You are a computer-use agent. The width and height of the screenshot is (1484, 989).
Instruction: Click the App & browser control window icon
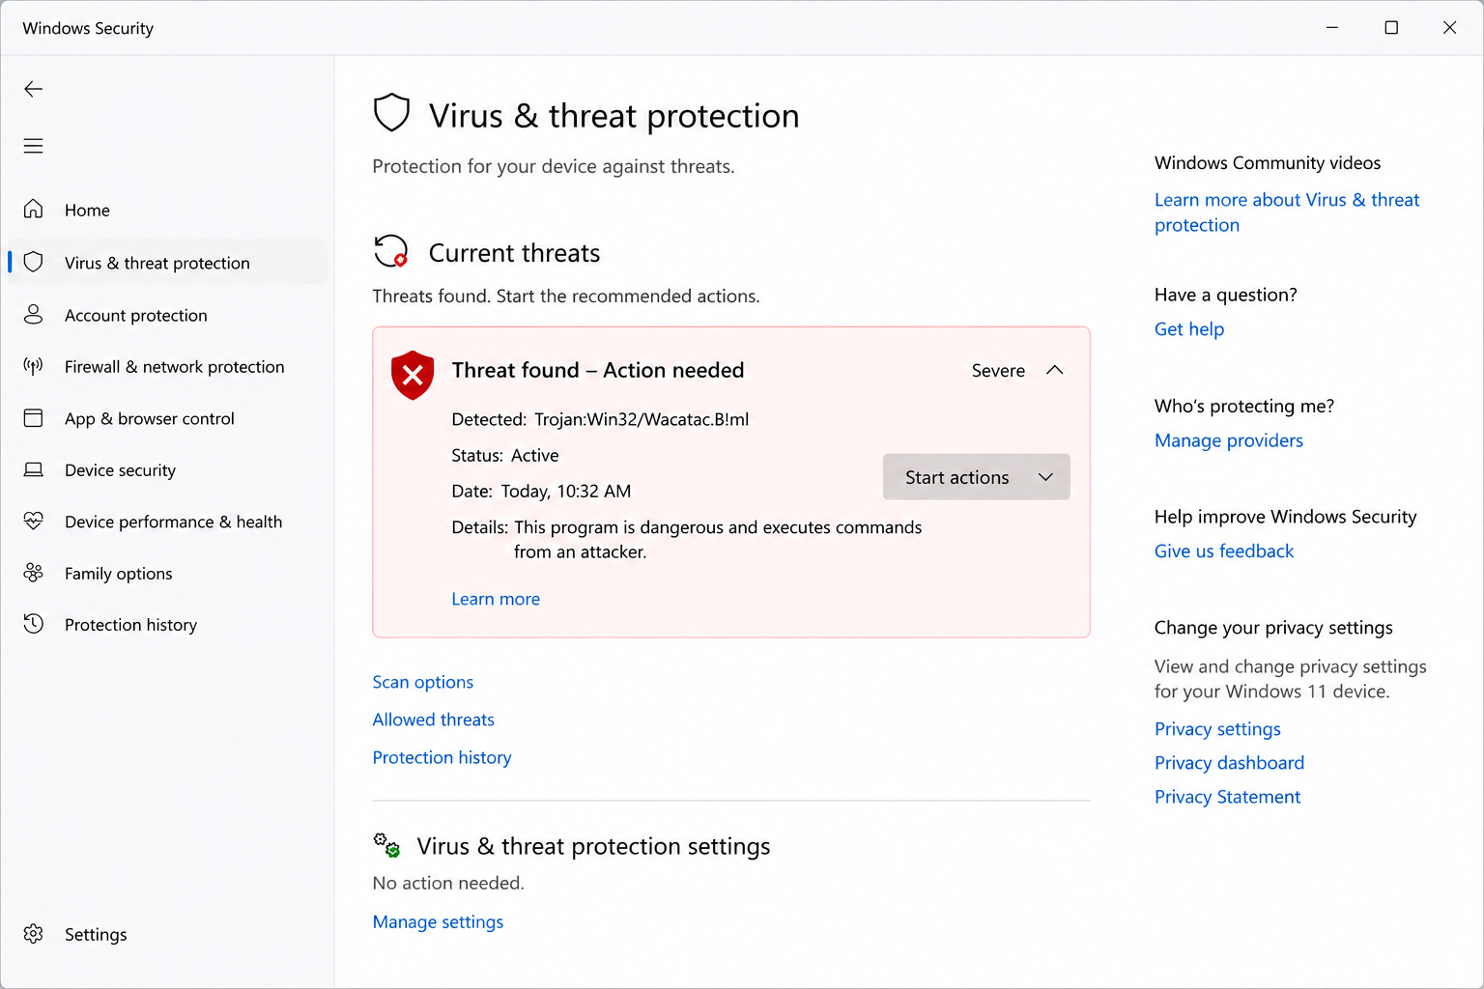34,418
